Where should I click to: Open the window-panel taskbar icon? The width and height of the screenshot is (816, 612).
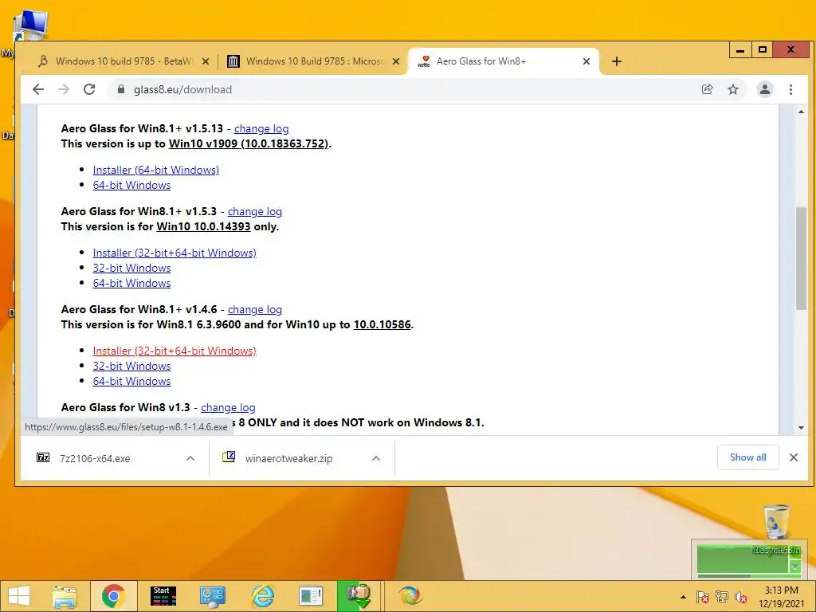pyautogui.click(x=311, y=596)
